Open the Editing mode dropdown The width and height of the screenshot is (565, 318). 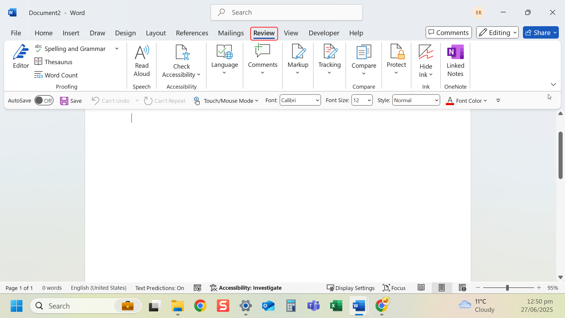(497, 32)
